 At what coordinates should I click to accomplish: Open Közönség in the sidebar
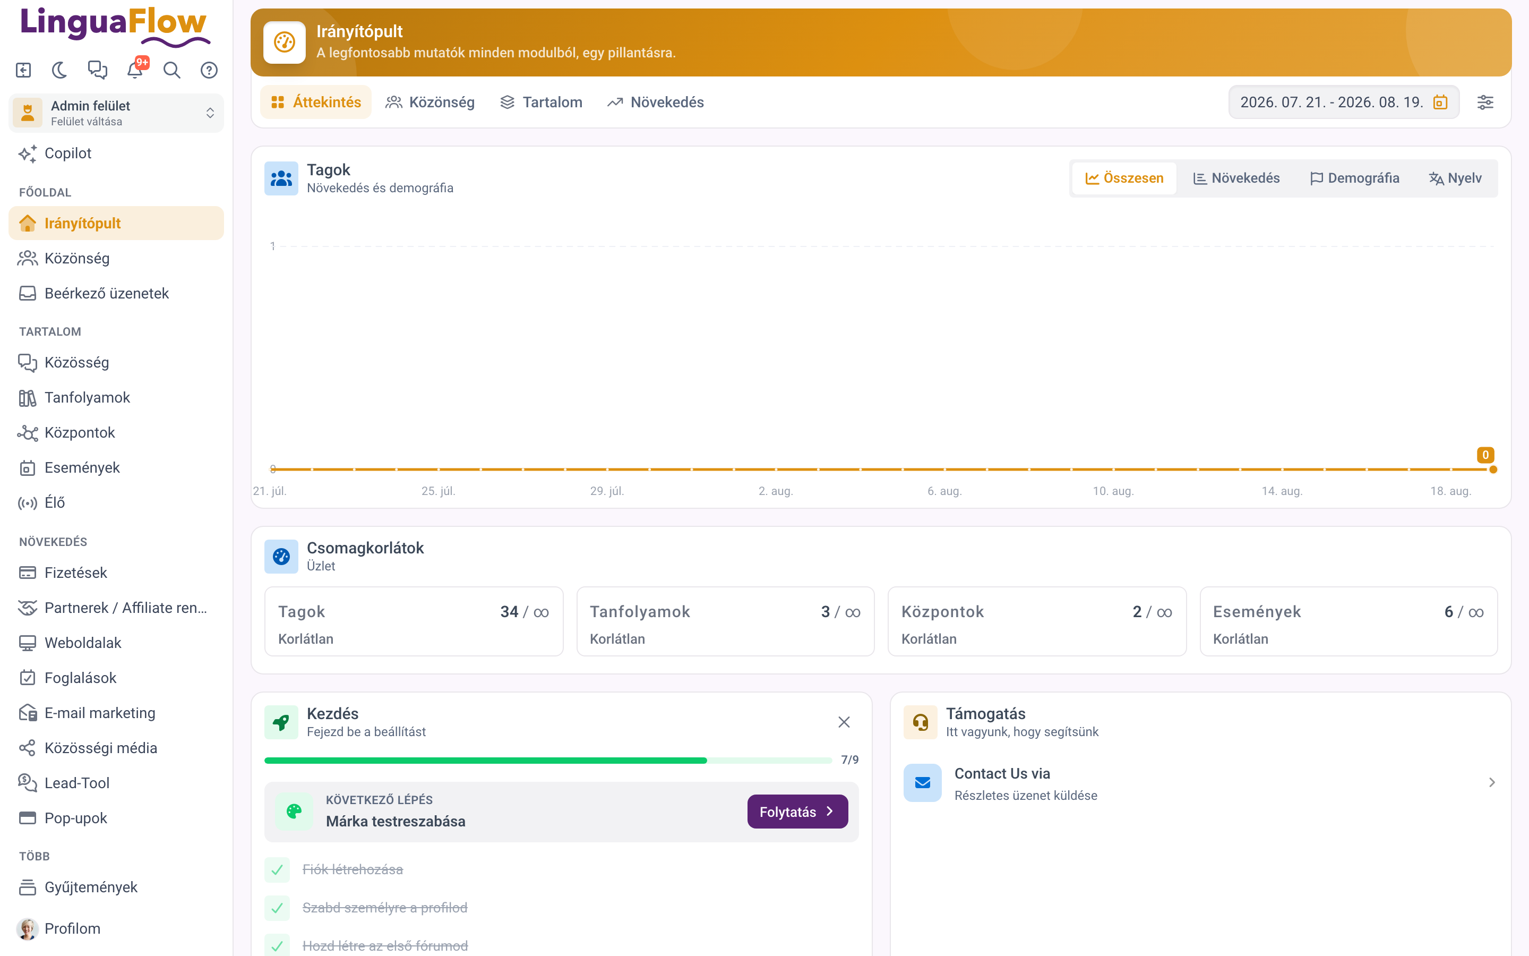116,258
